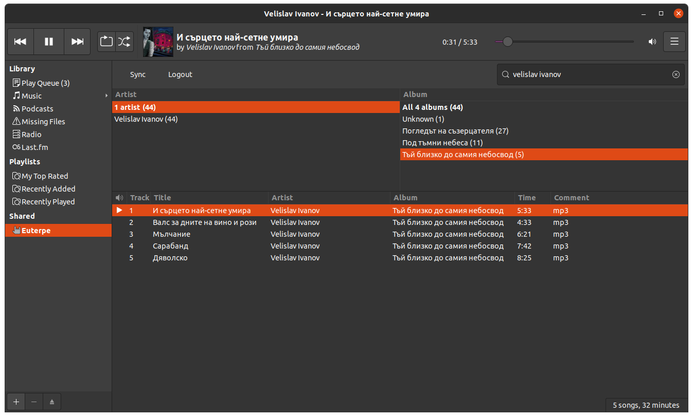Image resolution: width=693 pixels, height=417 pixels.
Task: Sort by Artist column in track list
Action: click(329, 198)
